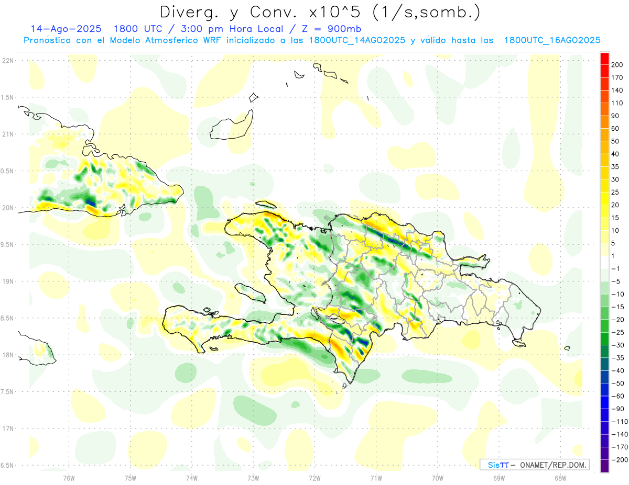Click the yellow segment between 20 and 15
The height and width of the screenshot is (485, 629).
click(604, 211)
